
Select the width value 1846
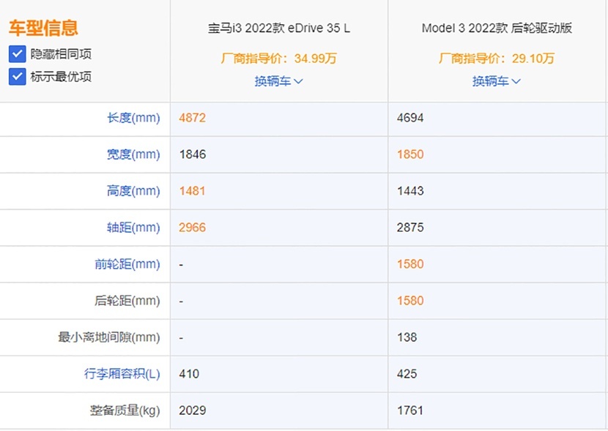[x=193, y=154]
